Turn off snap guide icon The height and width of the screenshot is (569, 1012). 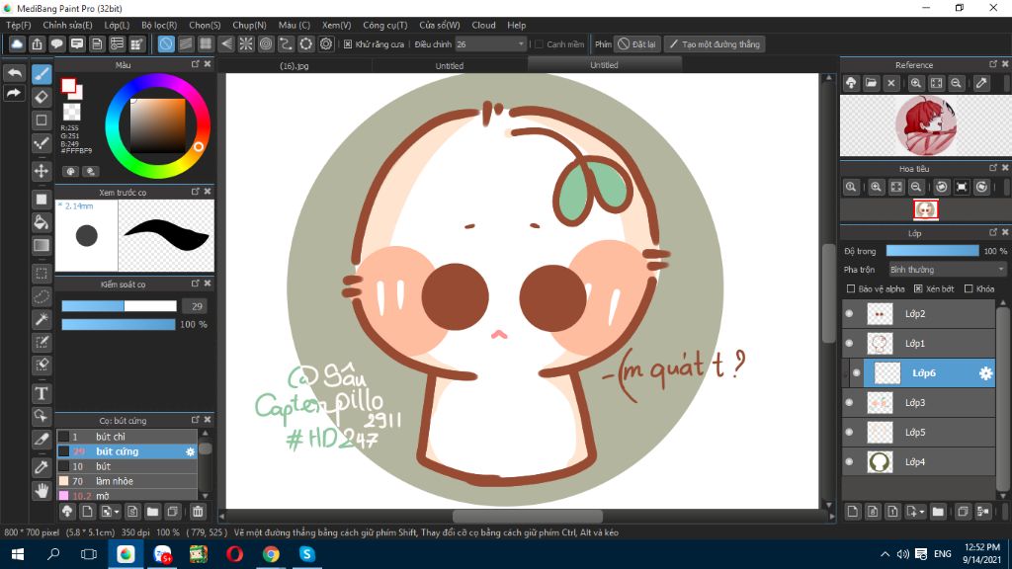(166, 43)
